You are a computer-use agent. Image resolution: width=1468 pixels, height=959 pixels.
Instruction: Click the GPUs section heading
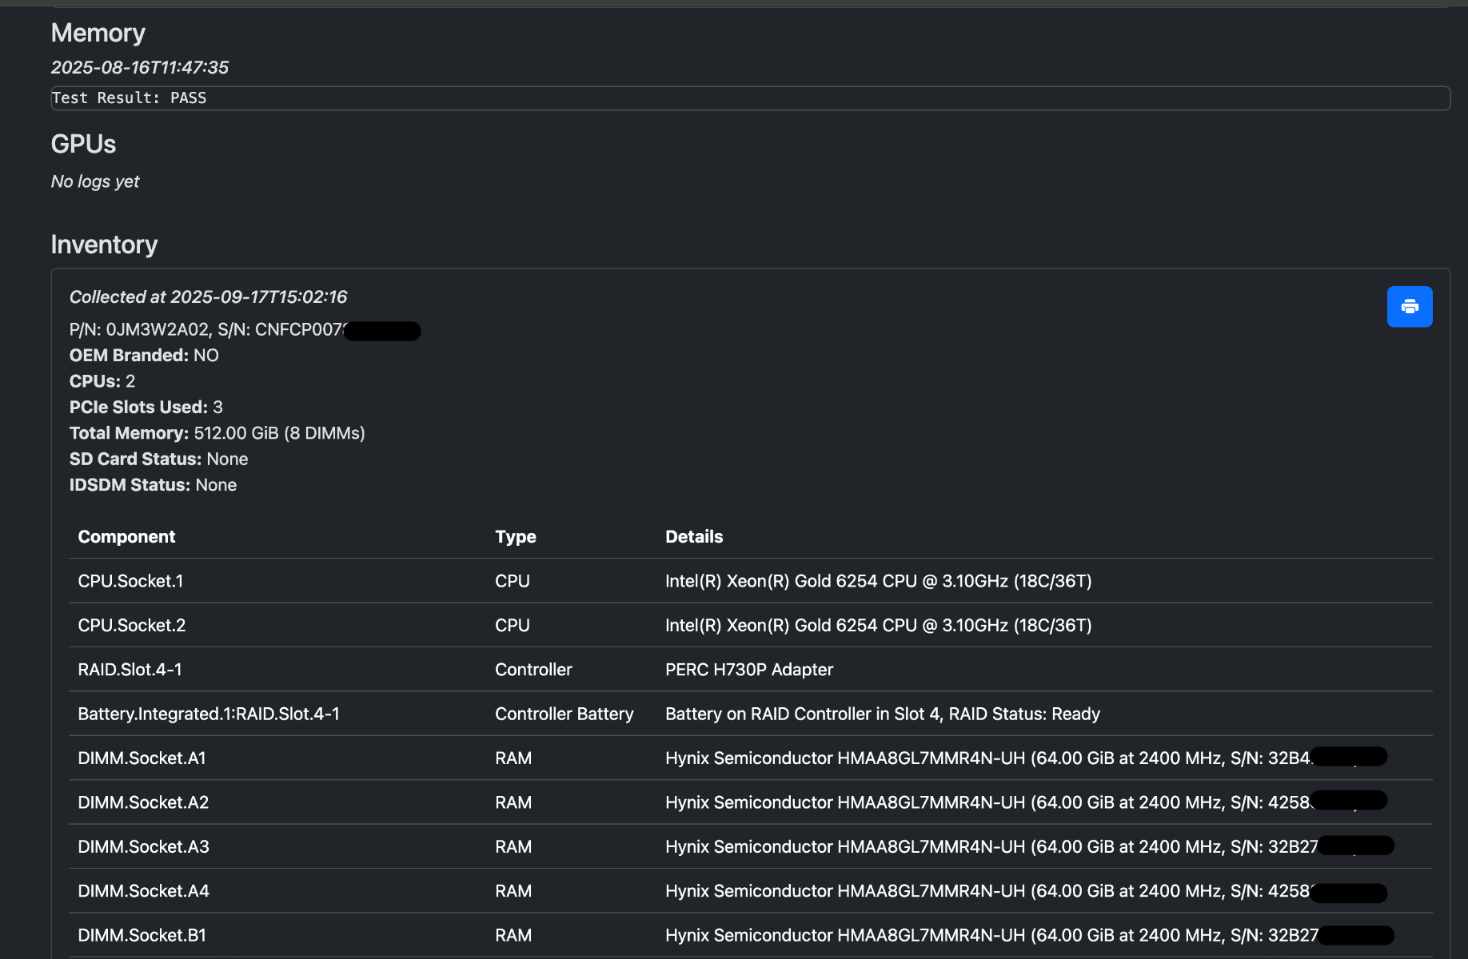[83, 144]
